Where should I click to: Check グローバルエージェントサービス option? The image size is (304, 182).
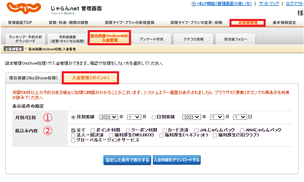point(74,140)
